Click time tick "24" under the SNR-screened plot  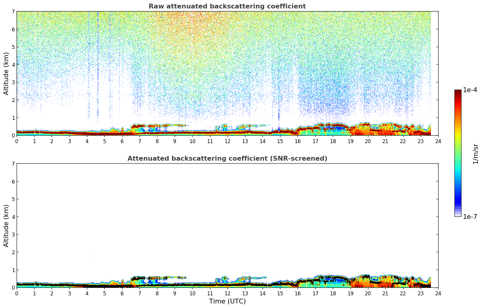[438, 293]
